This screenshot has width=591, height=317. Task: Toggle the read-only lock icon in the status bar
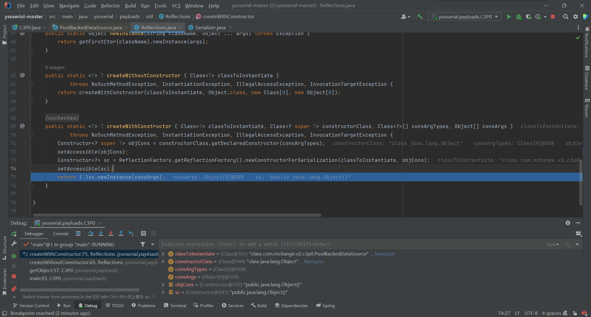(x=575, y=313)
